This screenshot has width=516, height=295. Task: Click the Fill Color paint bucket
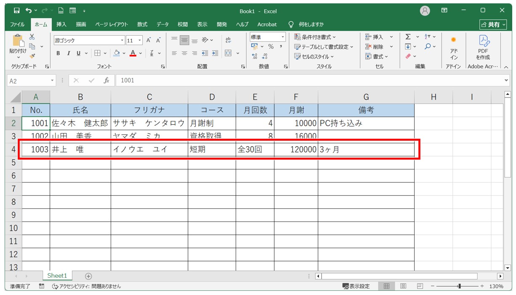[117, 53]
